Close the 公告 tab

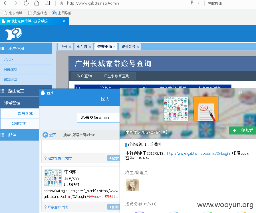pos(70,47)
